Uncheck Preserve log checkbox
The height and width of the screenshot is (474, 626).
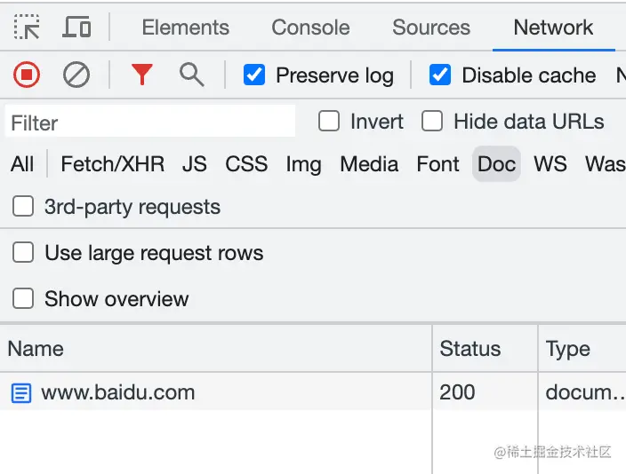coord(254,75)
